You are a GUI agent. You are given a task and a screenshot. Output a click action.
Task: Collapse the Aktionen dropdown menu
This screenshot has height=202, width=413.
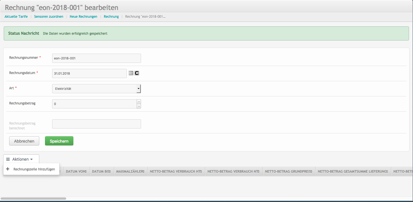(21, 159)
